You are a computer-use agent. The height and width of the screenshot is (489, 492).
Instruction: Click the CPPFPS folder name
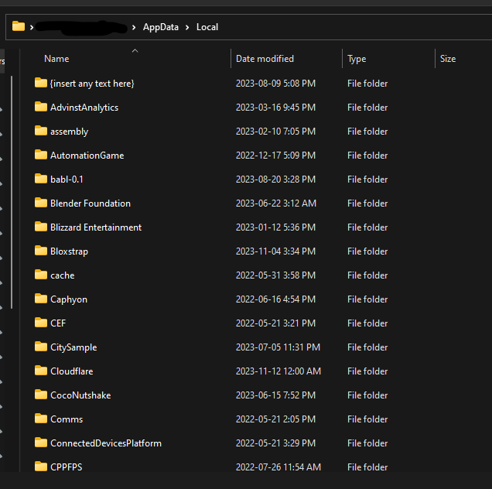[x=67, y=467]
